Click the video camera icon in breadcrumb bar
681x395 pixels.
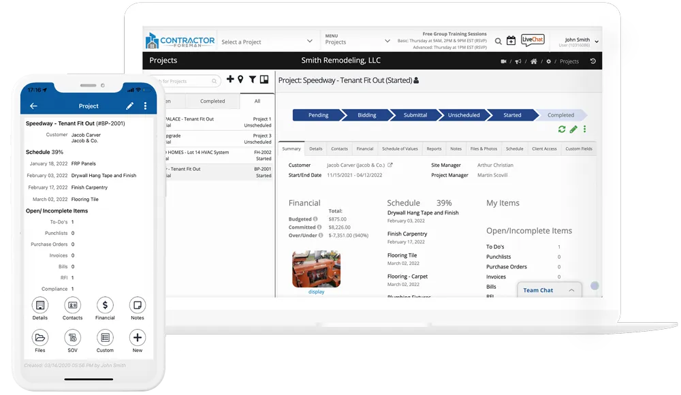click(503, 62)
